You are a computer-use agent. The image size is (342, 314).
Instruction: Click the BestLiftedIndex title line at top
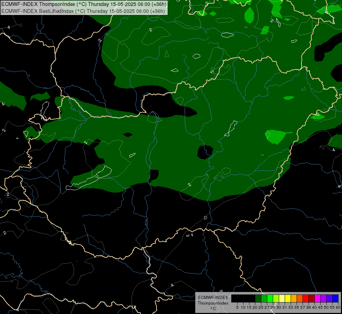point(83,11)
